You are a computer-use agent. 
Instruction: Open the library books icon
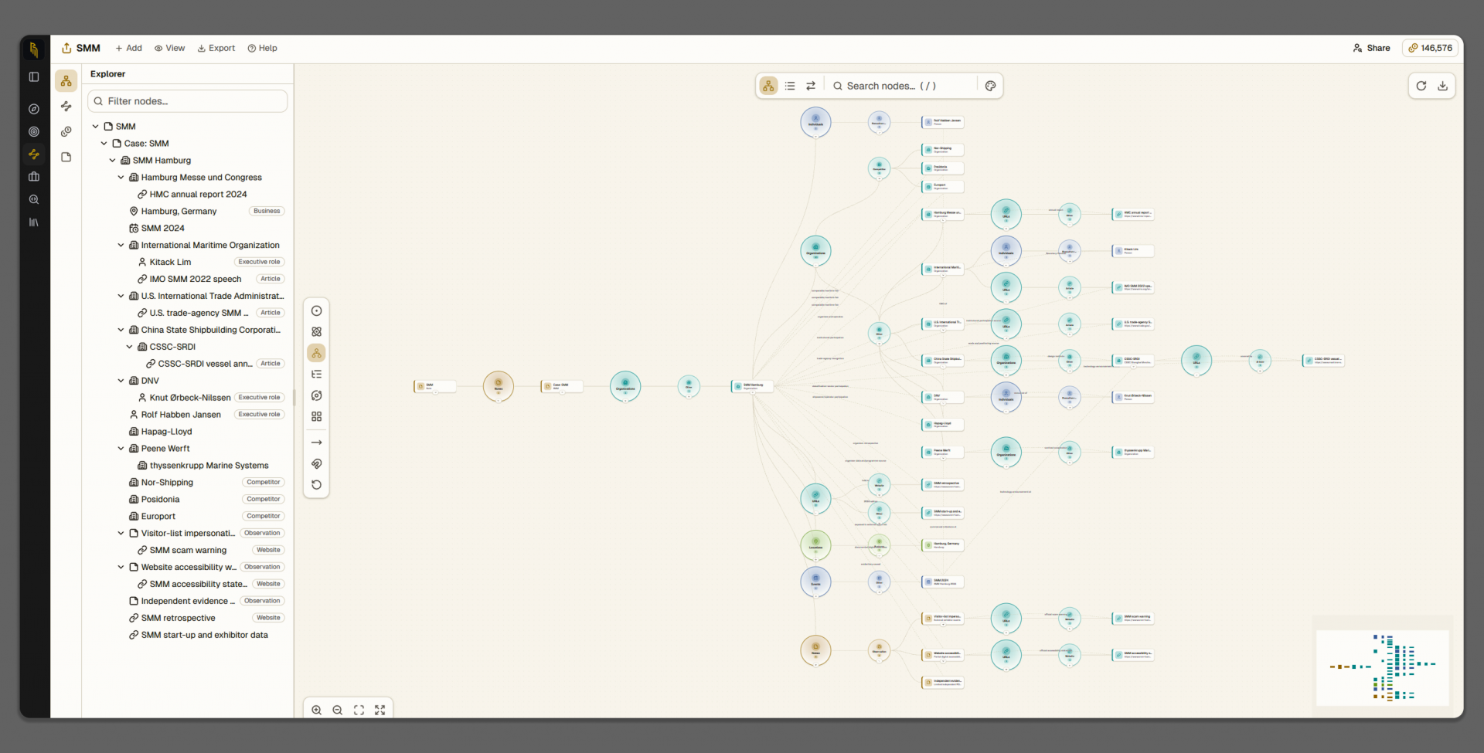34,222
